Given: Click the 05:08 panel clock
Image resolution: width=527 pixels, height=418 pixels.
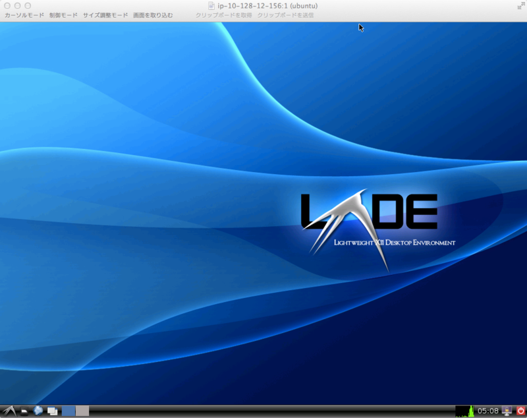Looking at the screenshot, I should [488, 411].
